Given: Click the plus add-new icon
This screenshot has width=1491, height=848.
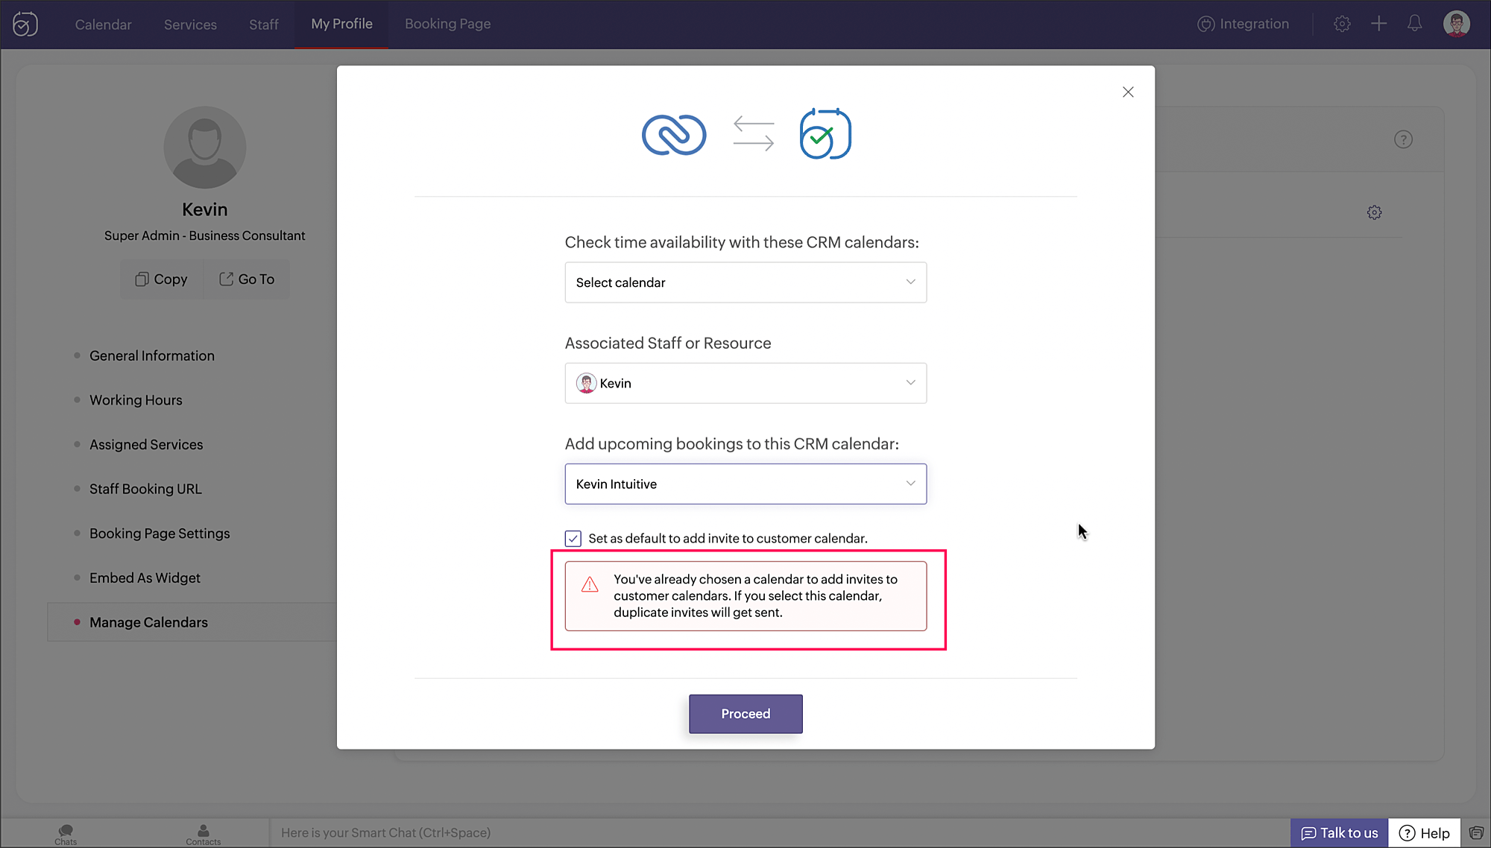Looking at the screenshot, I should coord(1378,24).
